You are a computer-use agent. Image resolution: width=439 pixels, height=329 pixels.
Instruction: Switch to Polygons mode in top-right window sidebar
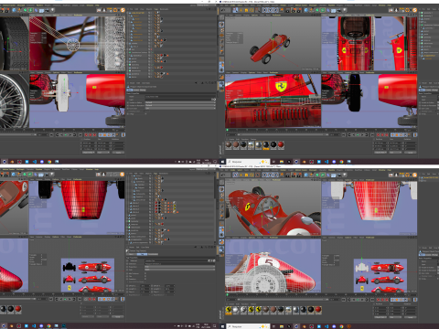click(x=221, y=51)
